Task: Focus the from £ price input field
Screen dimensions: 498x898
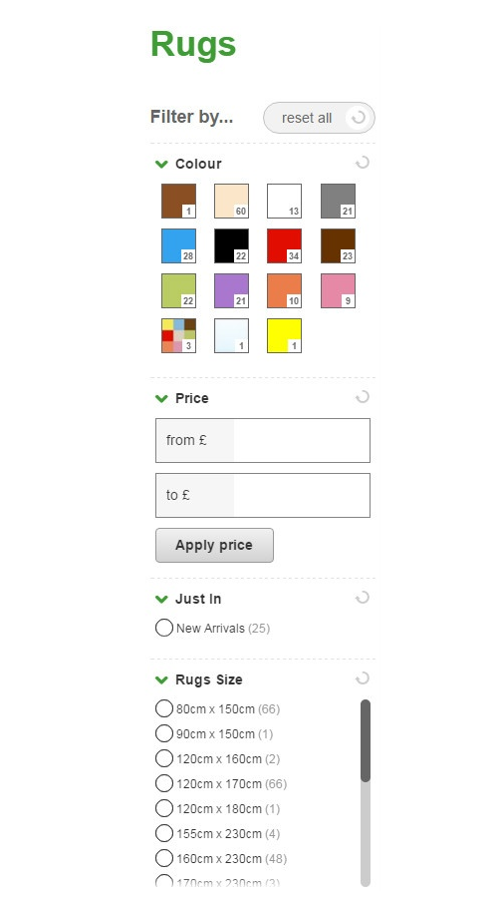Action: point(263,440)
